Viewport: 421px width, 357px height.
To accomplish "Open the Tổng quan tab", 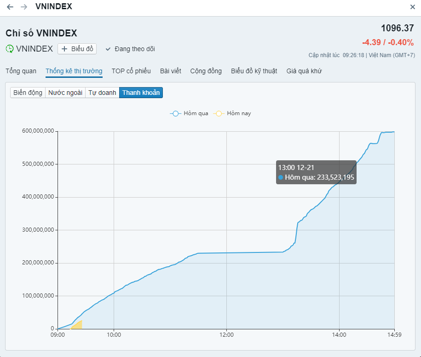I will point(21,71).
